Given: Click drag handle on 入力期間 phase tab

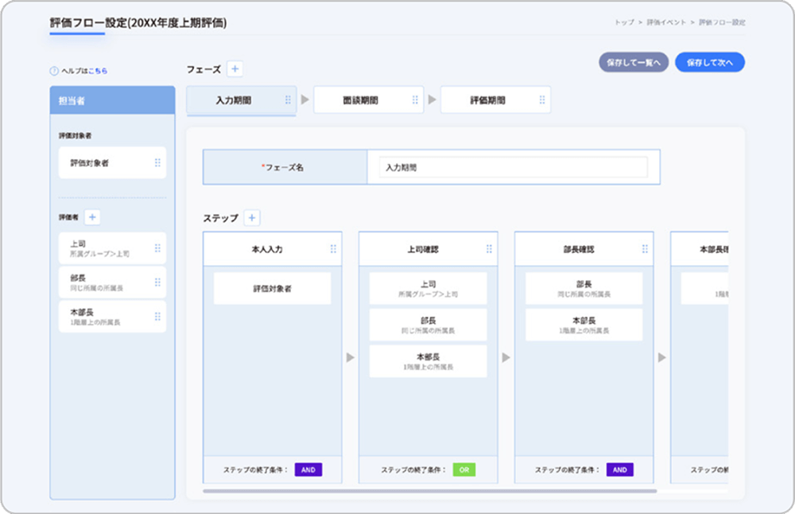Looking at the screenshot, I should (x=288, y=100).
